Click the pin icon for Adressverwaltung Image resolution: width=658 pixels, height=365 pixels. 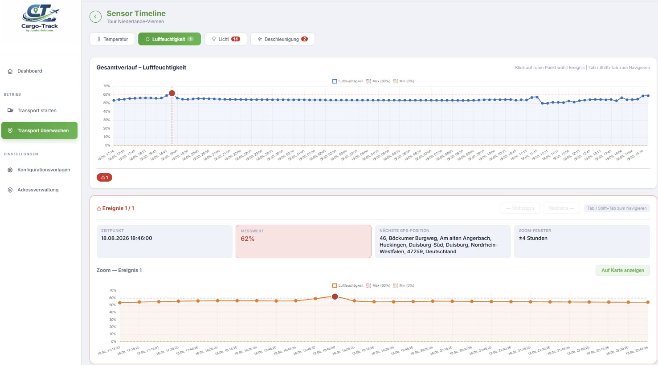pyautogui.click(x=10, y=190)
